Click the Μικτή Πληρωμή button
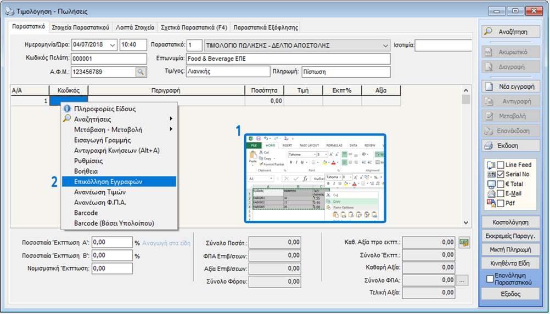 pos(510,249)
